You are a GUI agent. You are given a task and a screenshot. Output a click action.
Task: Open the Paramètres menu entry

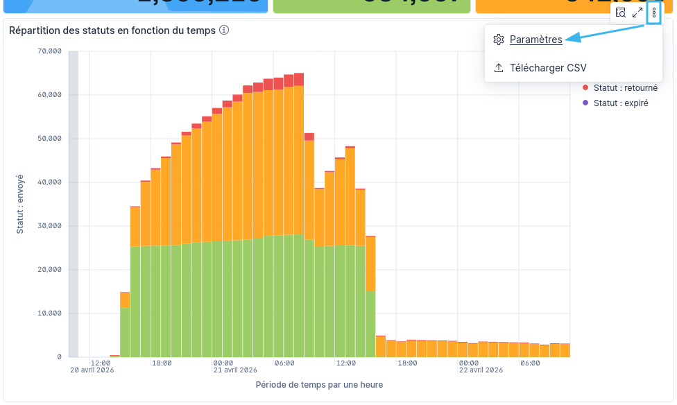coord(535,40)
